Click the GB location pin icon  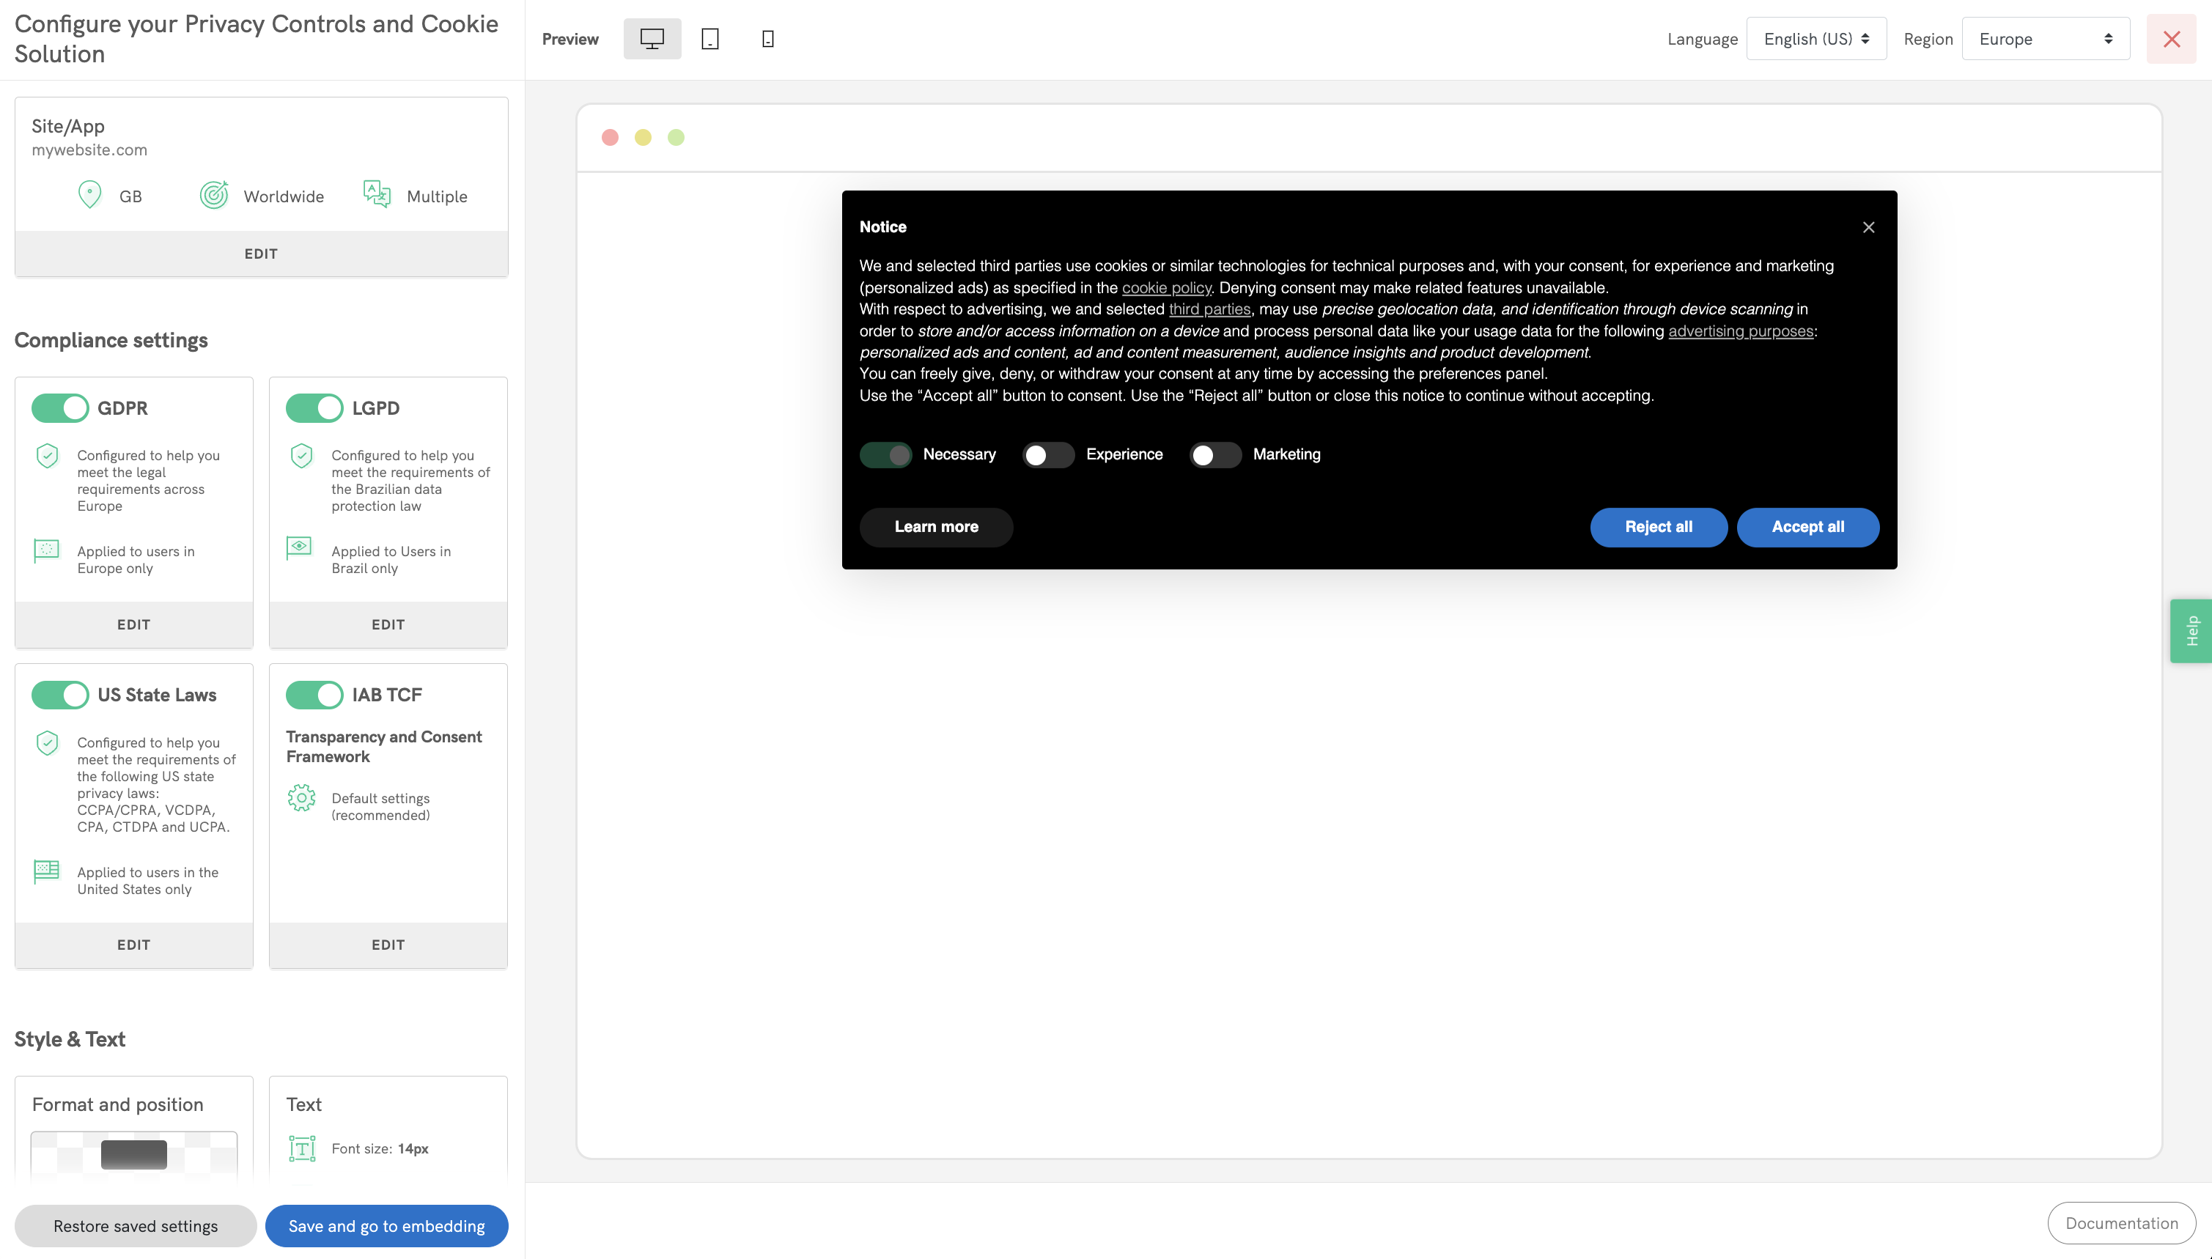pos(90,194)
